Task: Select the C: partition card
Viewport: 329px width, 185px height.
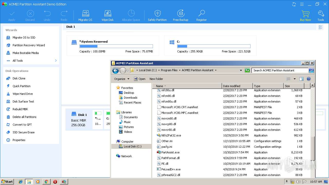Action: 210,45
